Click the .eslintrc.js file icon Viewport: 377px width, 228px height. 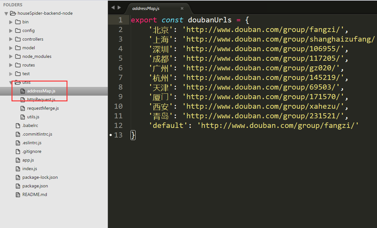[18, 143]
